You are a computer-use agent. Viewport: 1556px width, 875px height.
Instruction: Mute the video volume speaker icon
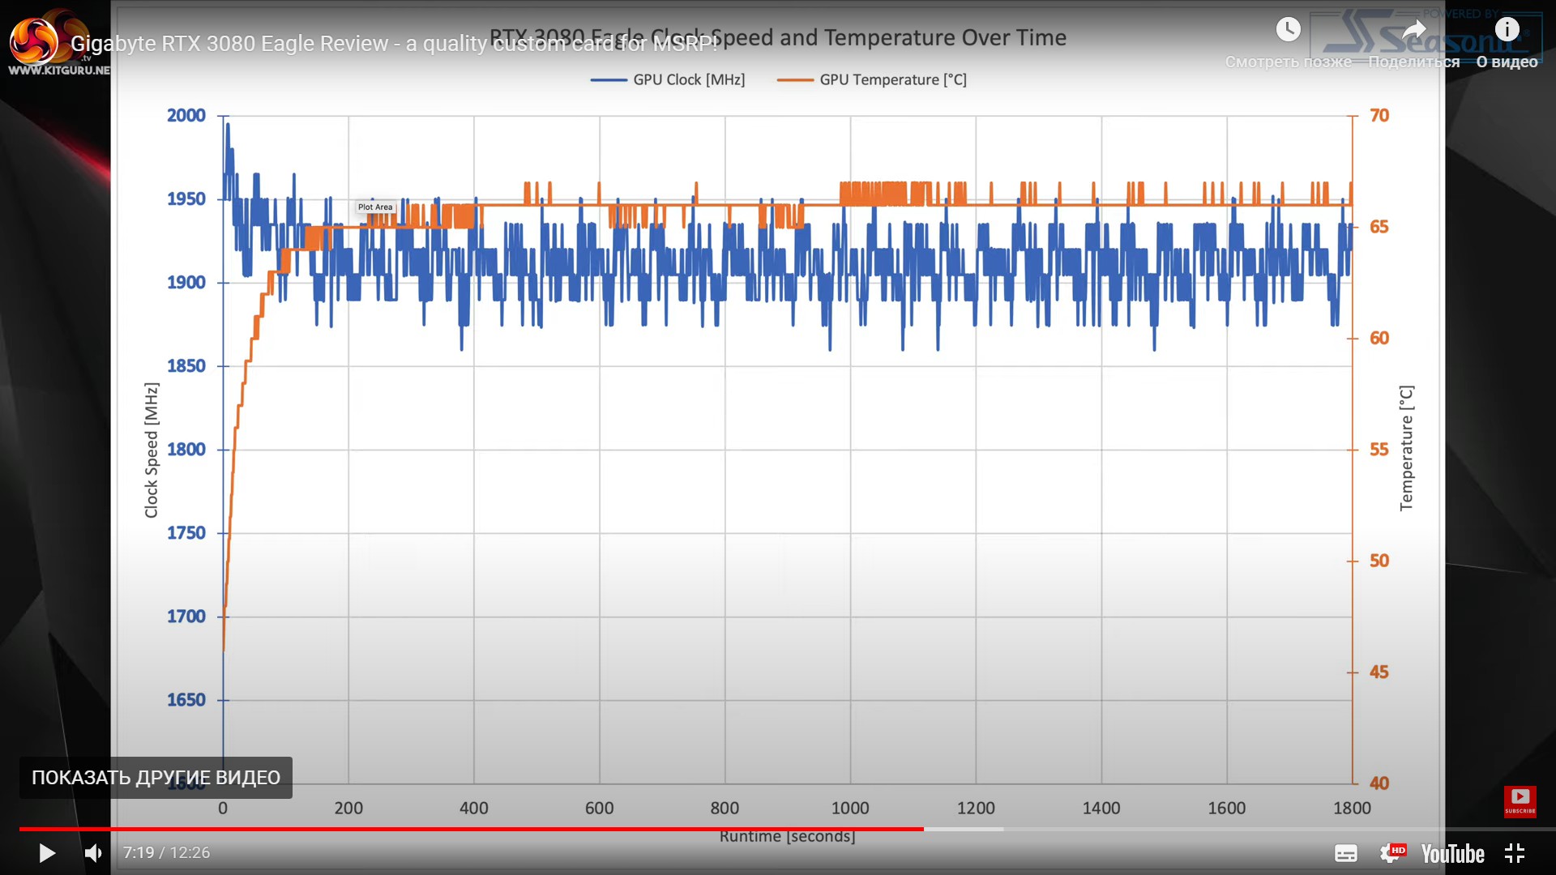pyautogui.click(x=93, y=853)
